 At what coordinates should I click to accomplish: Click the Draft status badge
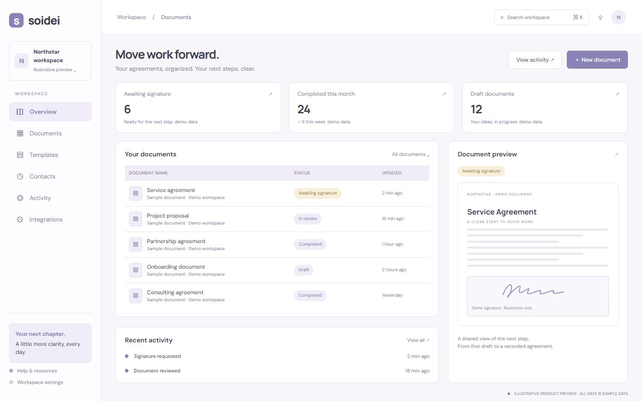(304, 270)
